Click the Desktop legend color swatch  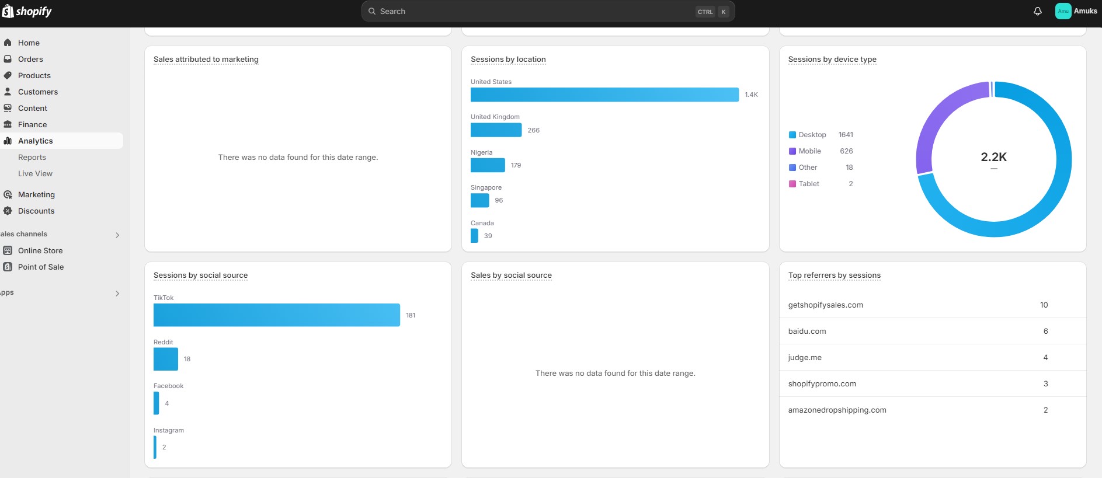pos(792,135)
